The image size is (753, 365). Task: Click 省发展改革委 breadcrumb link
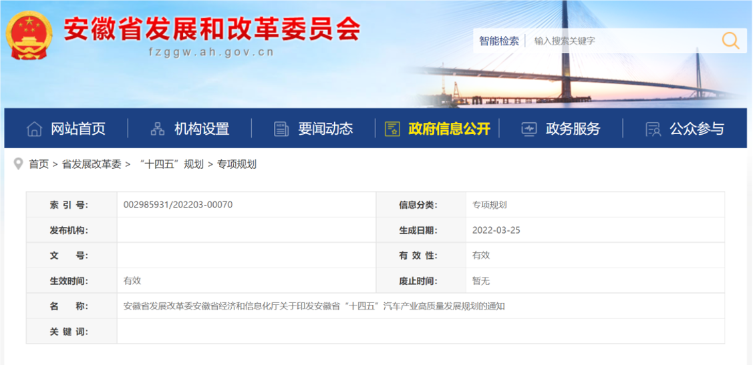[x=92, y=164]
